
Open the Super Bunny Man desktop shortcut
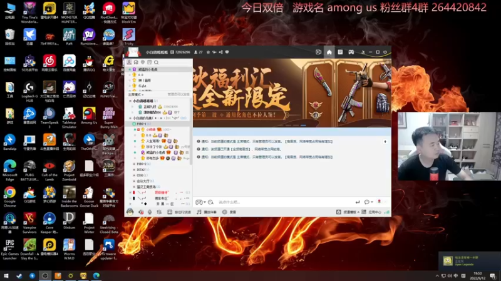[x=108, y=117]
